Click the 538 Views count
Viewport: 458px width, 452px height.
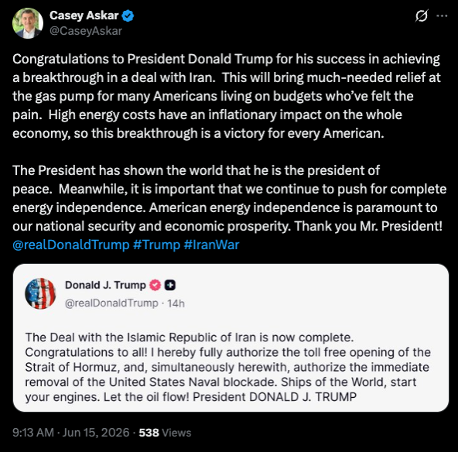[x=165, y=433]
